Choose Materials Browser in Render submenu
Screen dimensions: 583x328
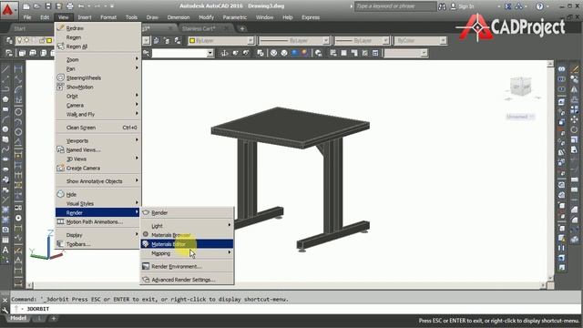[x=188, y=235]
